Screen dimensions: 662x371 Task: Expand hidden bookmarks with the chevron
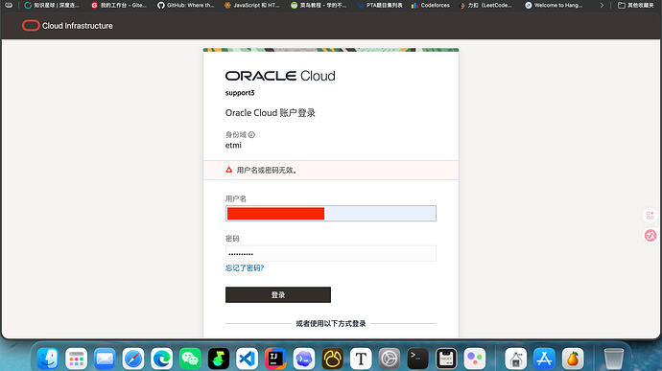point(602,6)
